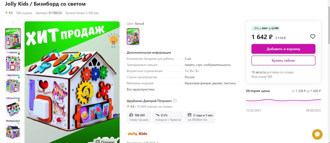Click the thumbs-up sold items icon
This screenshot has height=143, width=330.
(131, 115)
